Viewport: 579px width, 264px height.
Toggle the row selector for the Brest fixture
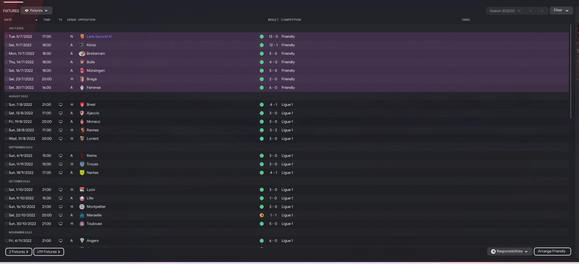[x=6, y=105]
